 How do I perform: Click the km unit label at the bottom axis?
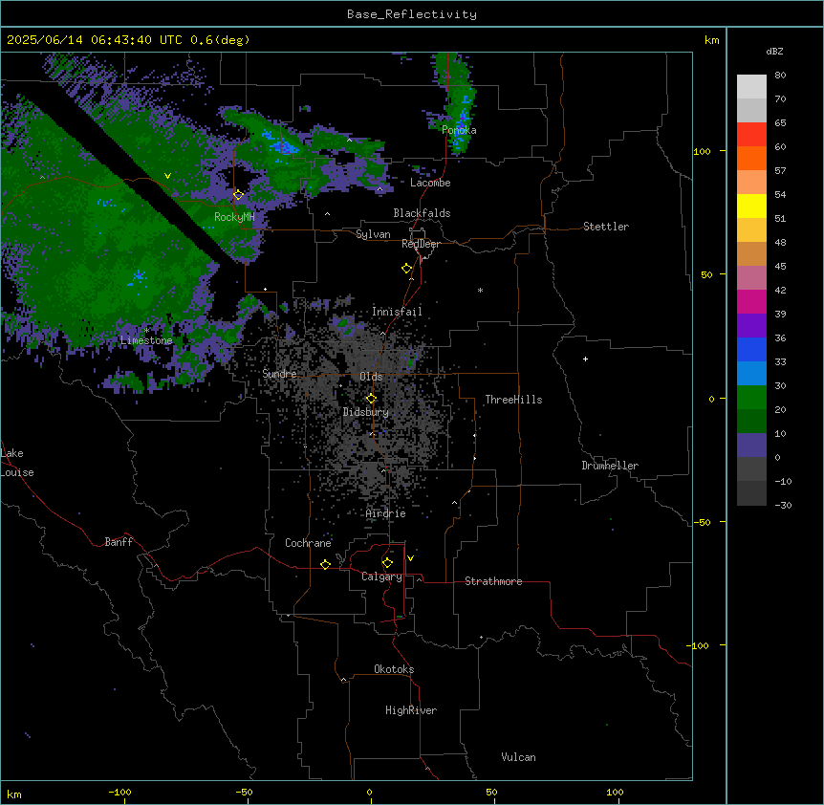14,794
